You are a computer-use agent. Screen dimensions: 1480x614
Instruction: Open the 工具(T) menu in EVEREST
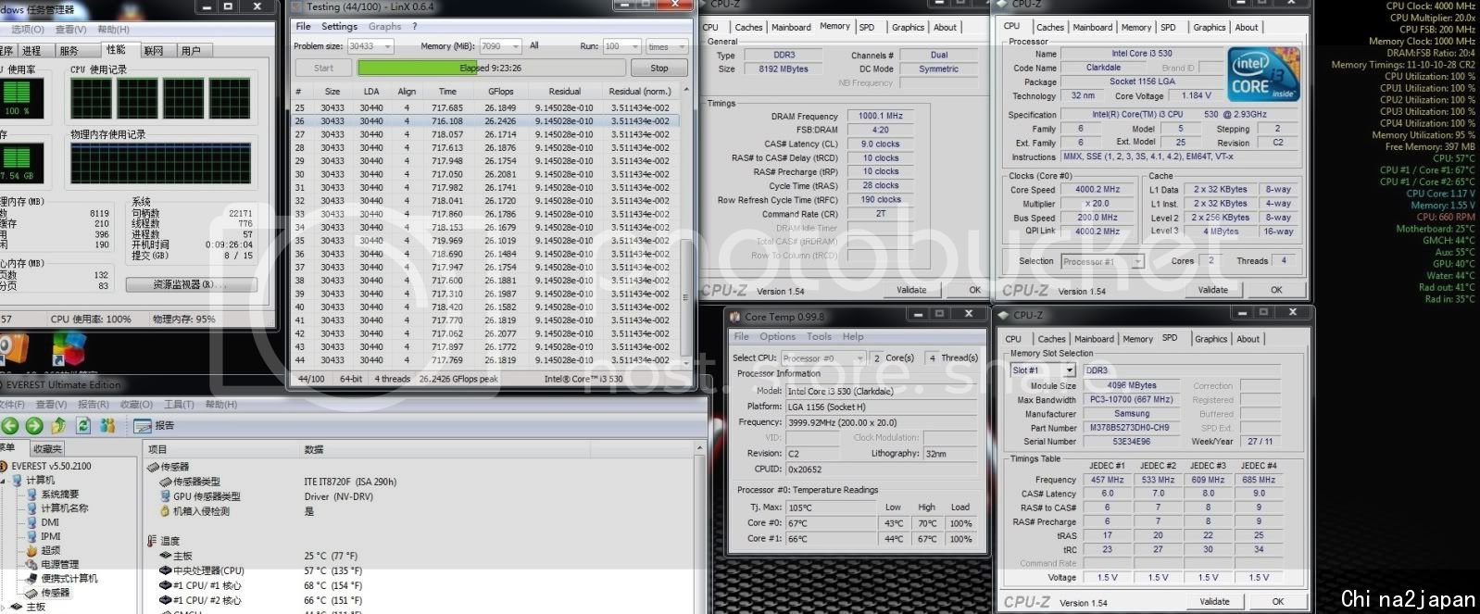(x=179, y=405)
